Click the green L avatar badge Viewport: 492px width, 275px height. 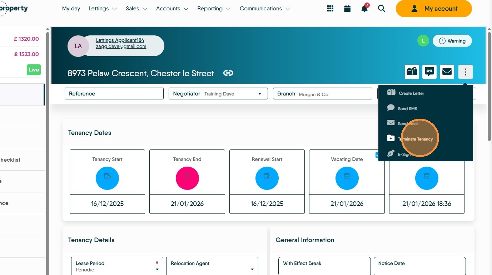(423, 41)
